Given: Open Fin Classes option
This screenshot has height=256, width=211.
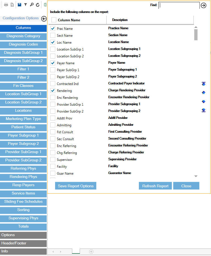Looking at the screenshot, I should (x=23, y=86).
